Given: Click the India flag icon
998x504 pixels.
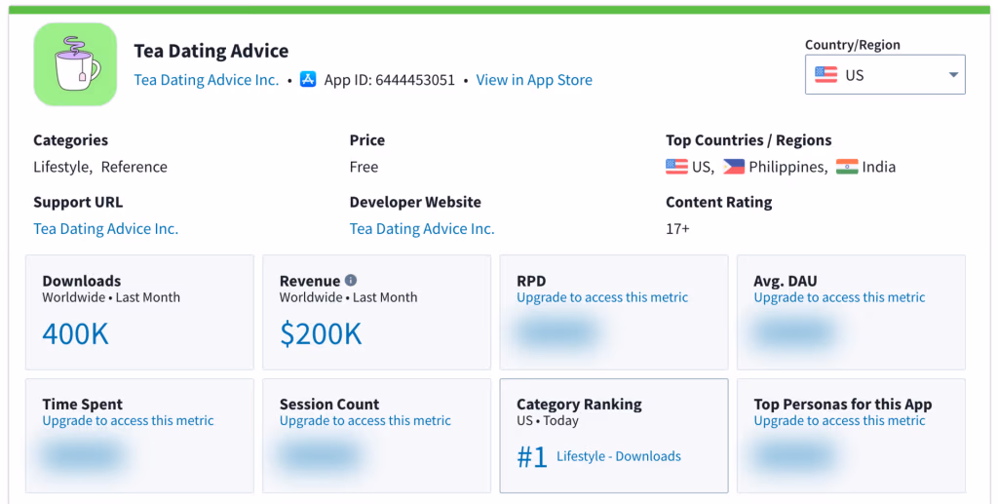Looking at the screenshot, I should tap(847, 167).
